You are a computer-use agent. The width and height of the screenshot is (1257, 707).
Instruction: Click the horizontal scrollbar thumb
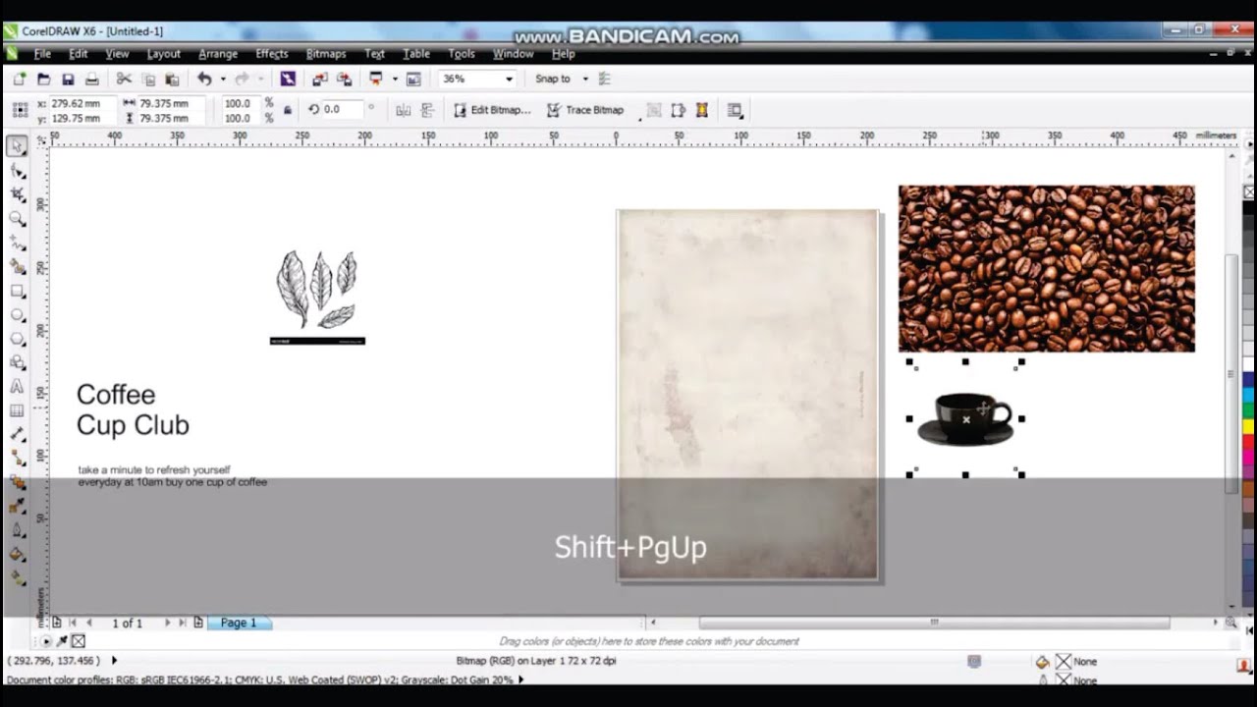point(934,623)
